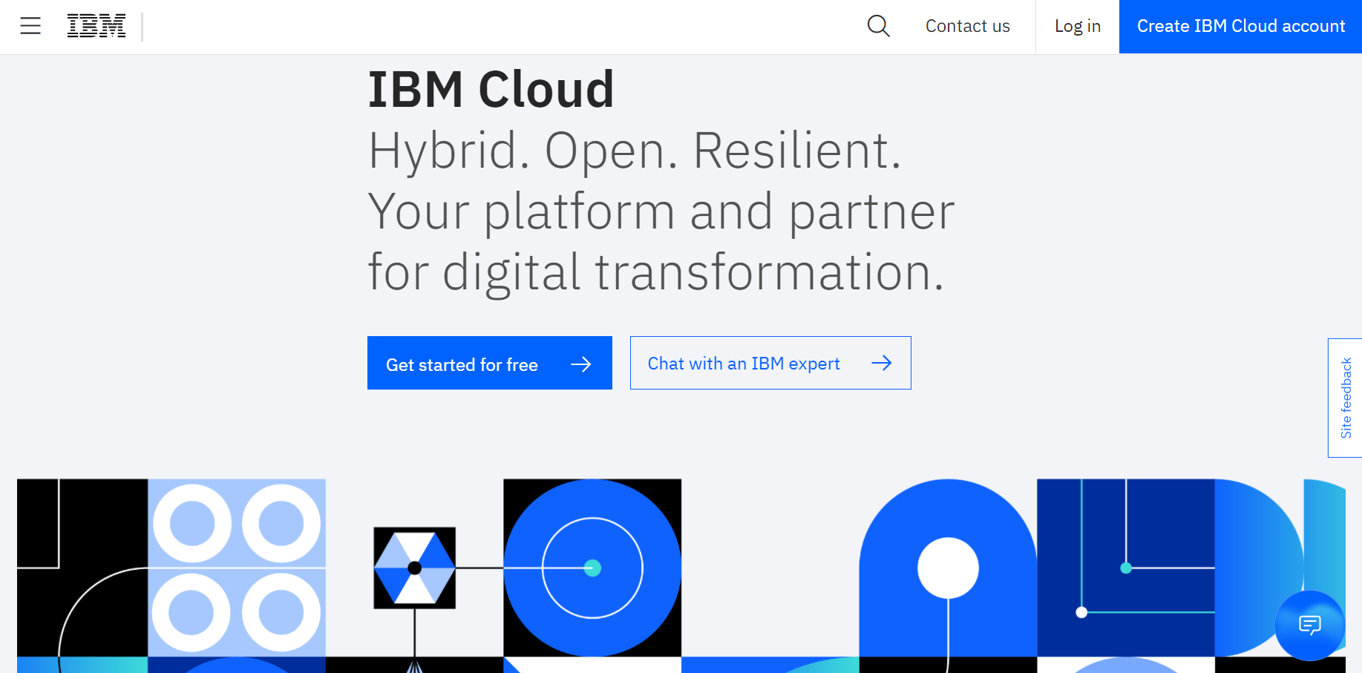Click the IBM Cloud headline text
1362x673 pixels.
tap(491, 88)
